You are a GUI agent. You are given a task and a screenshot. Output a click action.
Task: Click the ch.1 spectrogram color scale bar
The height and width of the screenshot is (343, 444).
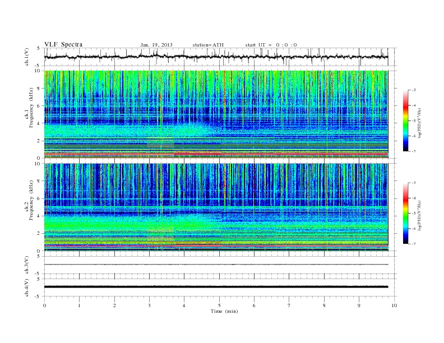405,120
